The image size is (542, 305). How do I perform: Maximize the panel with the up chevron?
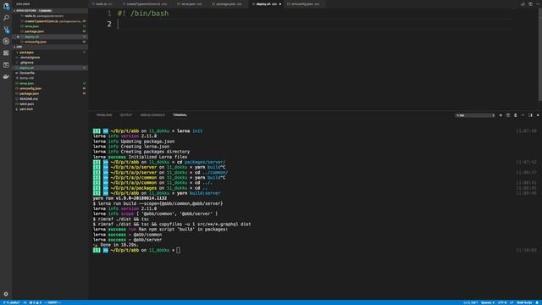tap(523, 115)
